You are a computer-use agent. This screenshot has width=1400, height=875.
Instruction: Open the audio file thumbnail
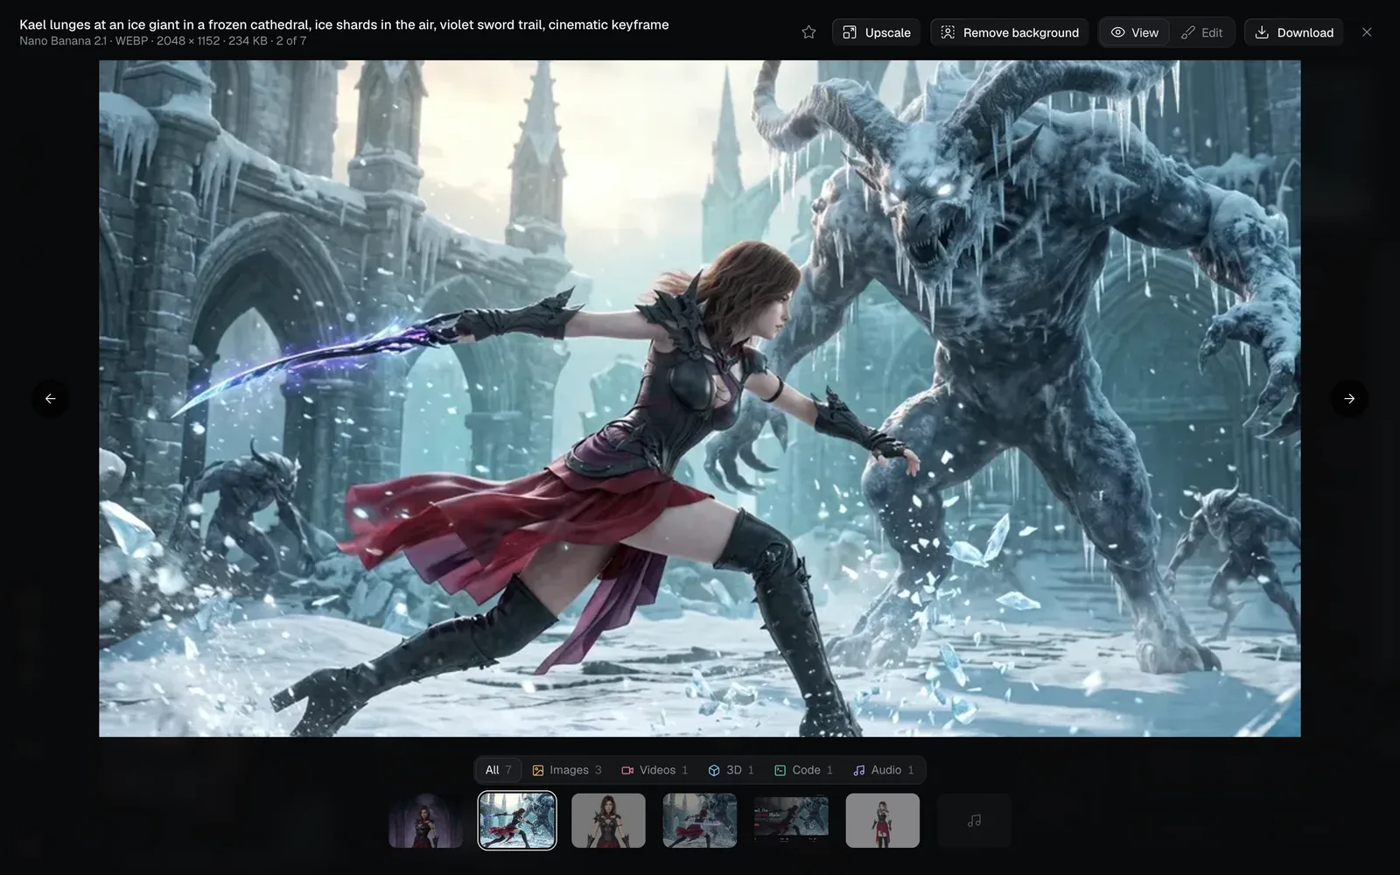click(x=974, y=821)
